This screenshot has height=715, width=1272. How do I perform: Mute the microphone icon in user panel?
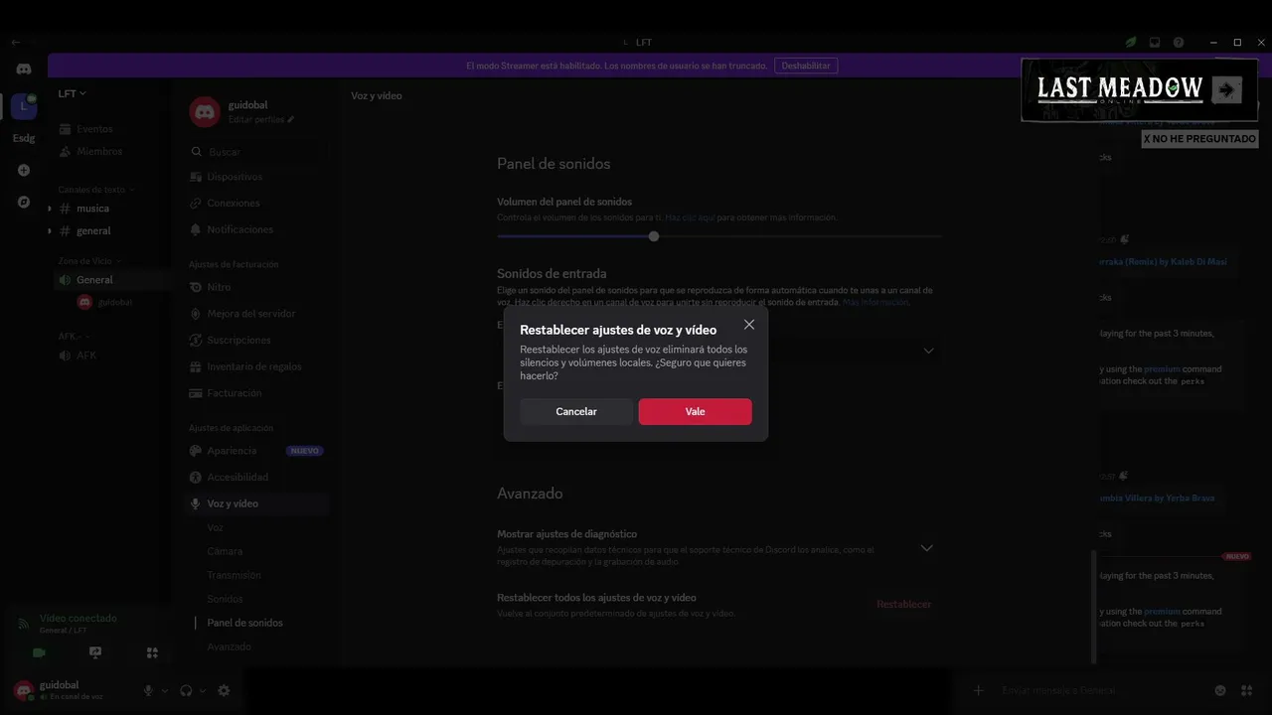coord(148,690)
